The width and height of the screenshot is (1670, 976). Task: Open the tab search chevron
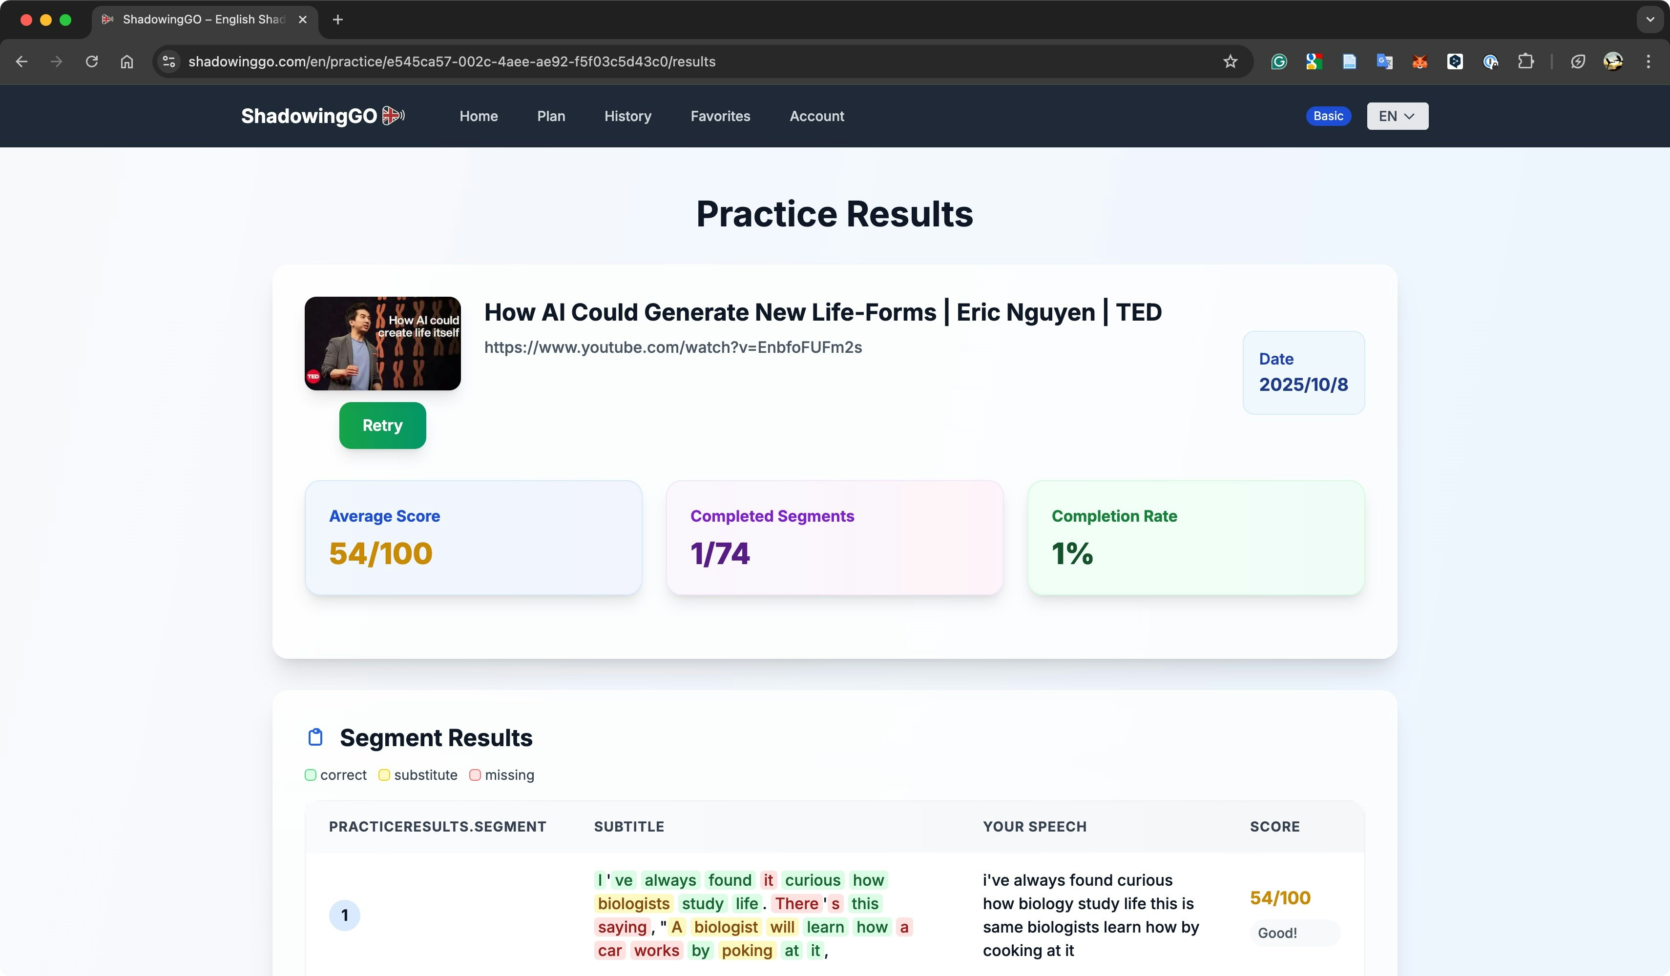1650,19
